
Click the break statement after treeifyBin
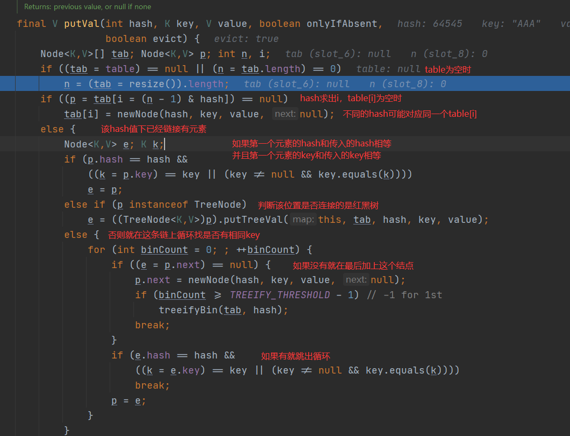152,325
